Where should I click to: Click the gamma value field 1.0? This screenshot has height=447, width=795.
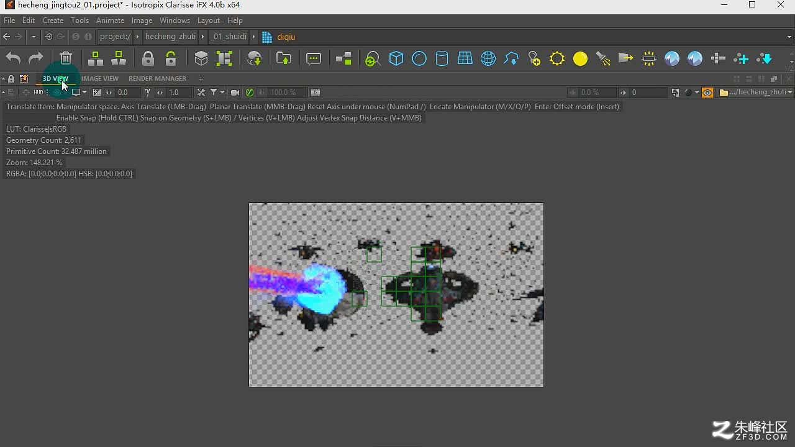coord(179,93)
